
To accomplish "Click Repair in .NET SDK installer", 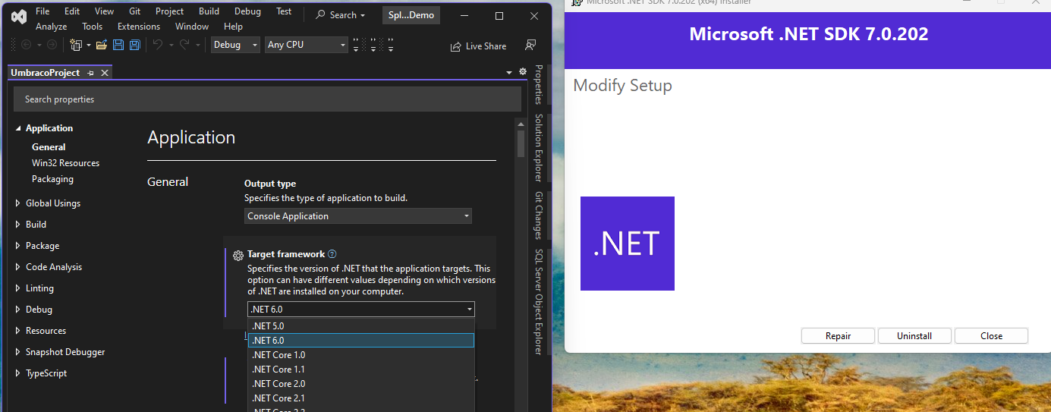I will [x=838, y=336].
